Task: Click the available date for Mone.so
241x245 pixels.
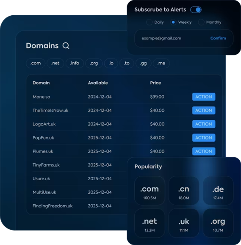Action: pos(100,97)
